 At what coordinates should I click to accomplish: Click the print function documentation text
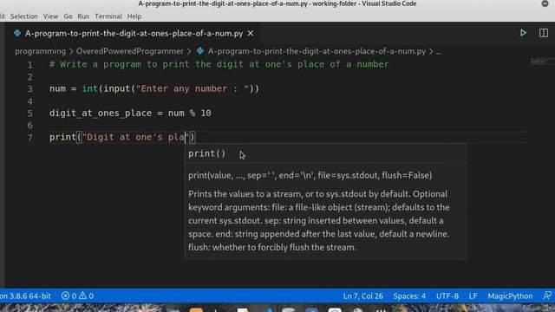[319, 221]
